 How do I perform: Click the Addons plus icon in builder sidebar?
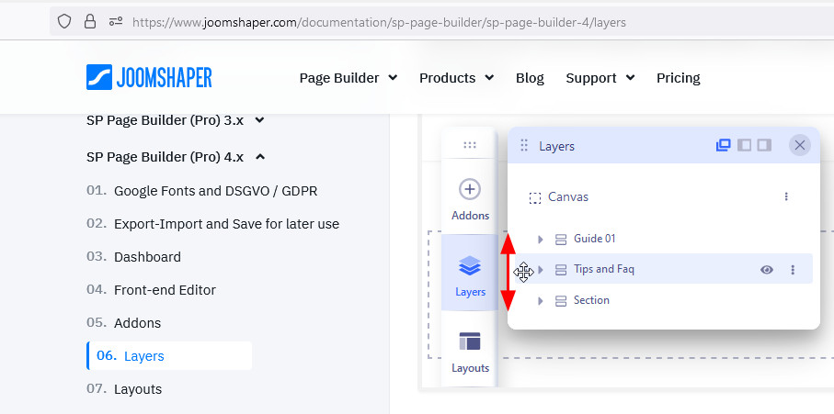pyautogui.click(x=470, y=189)
